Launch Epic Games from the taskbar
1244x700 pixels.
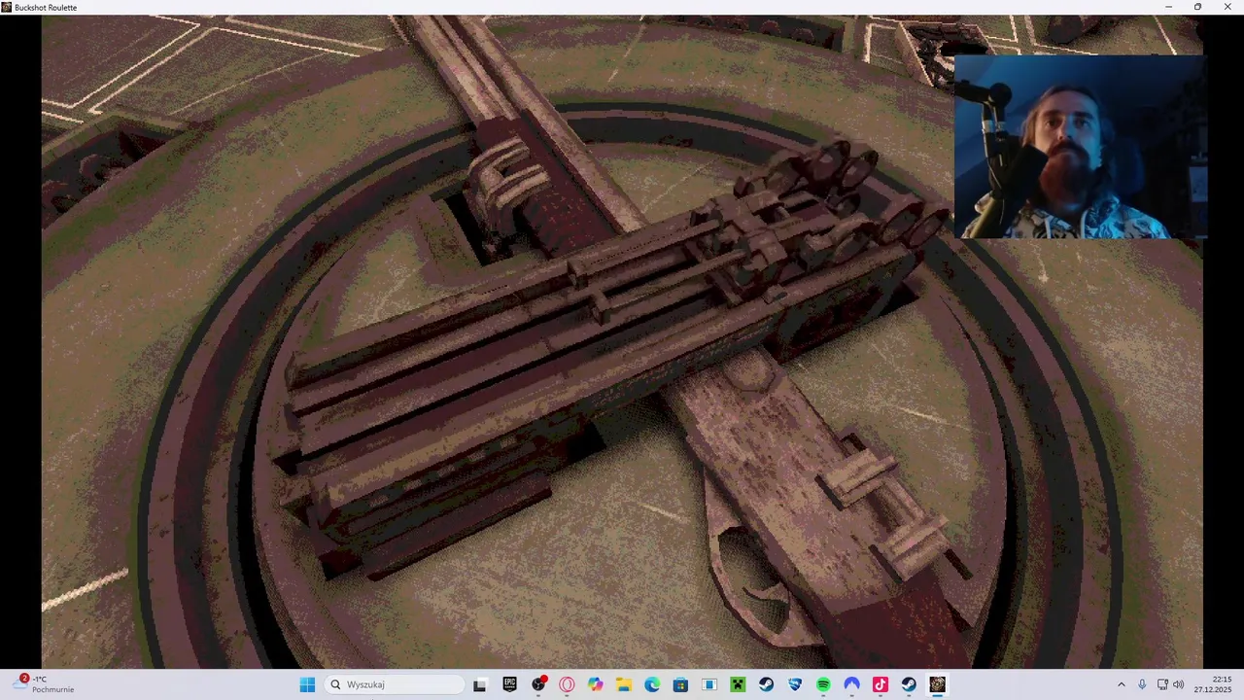509,684
